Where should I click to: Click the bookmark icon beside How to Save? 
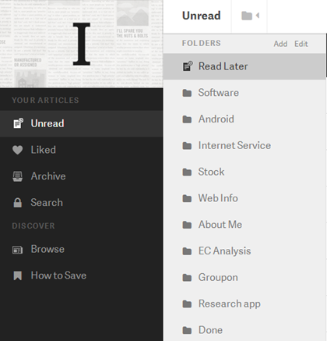pyautogui.click(x=18, y=275)
